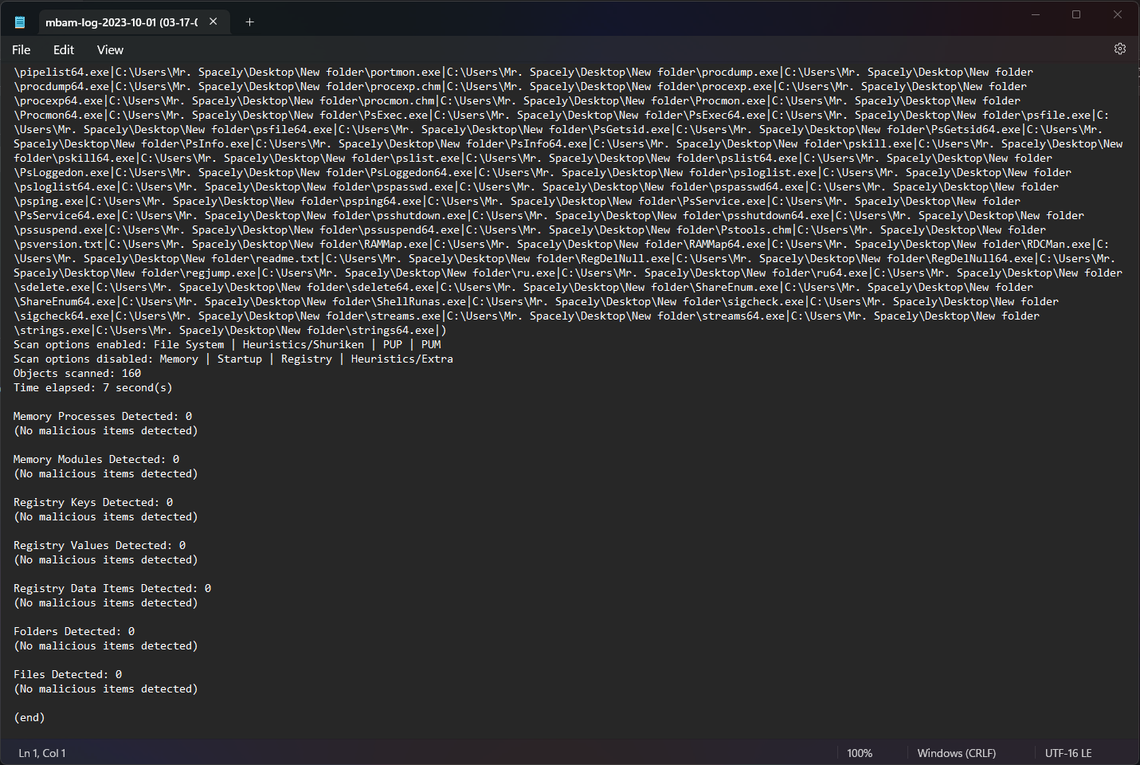Click 'Registry Values Detected: 0' text

coord(100,545)
